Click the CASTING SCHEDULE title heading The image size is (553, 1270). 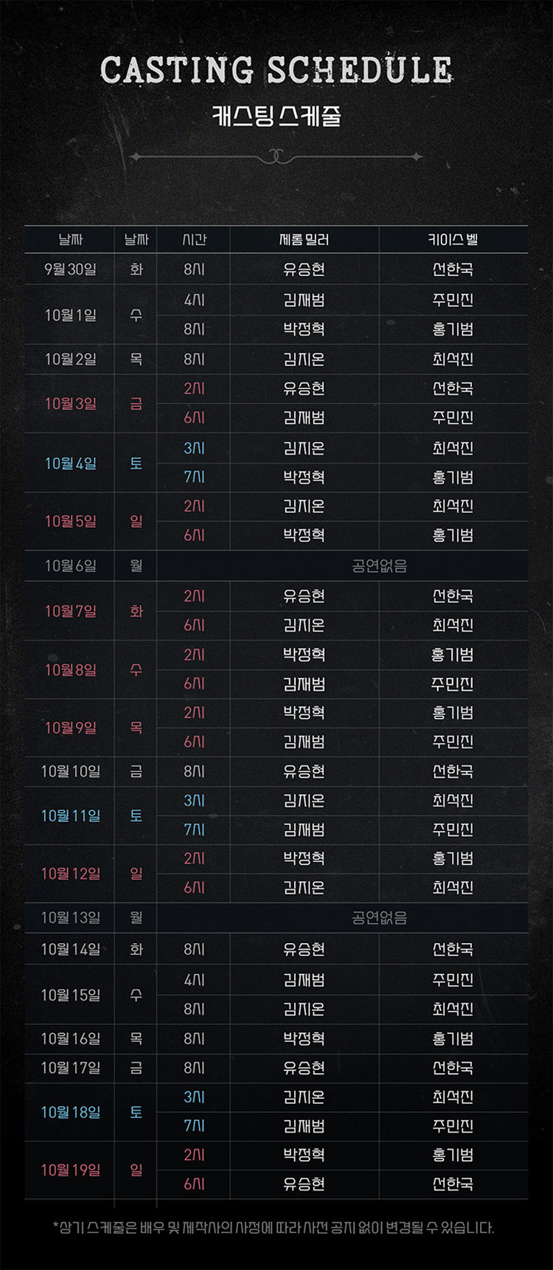(x=276, y=70)
